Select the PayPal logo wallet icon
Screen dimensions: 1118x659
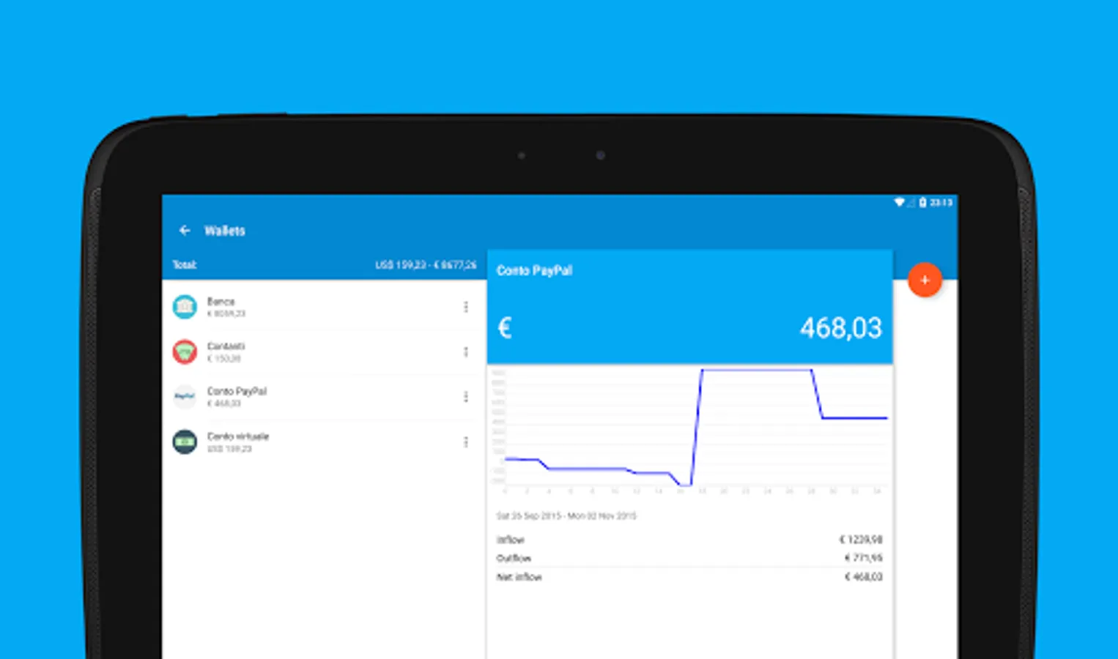tap(185, 397)
